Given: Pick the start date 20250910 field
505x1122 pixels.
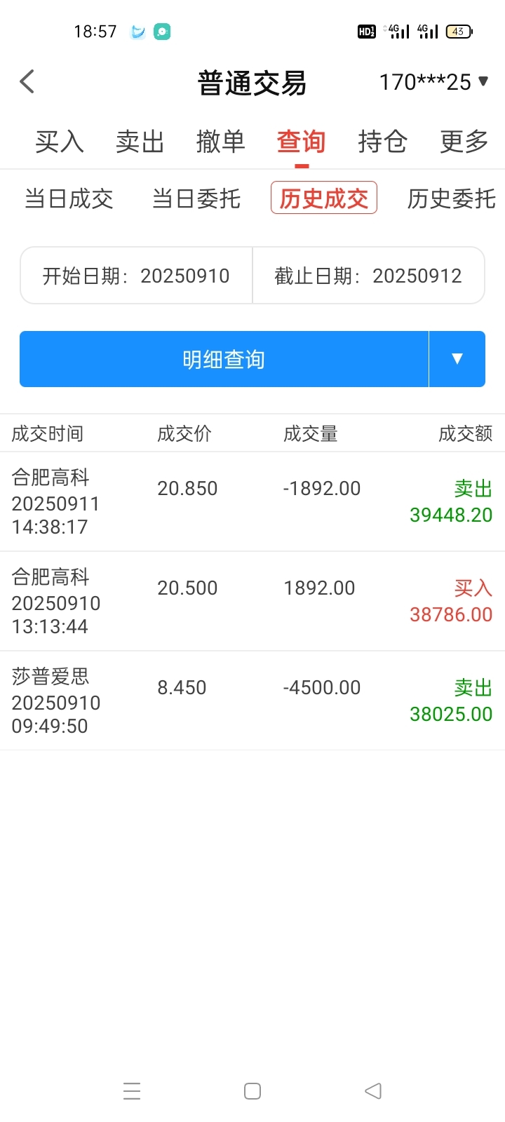Looking at the screenshot, I should click(136, 276).
